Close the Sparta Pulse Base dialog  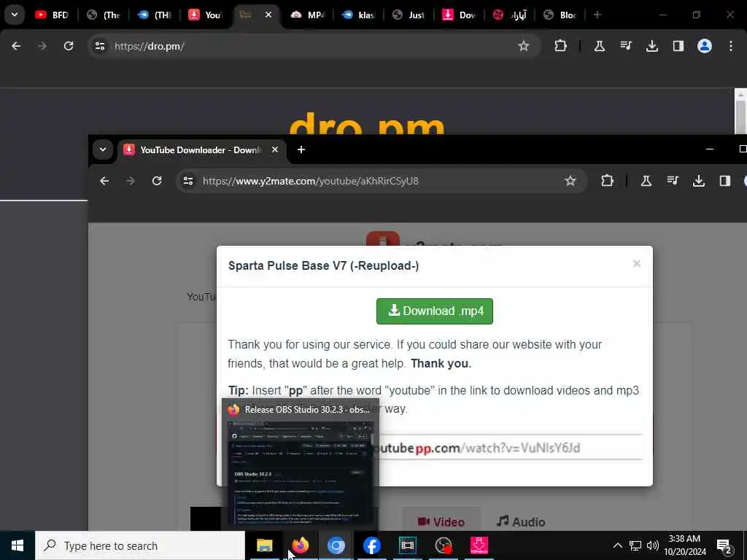(x=636, y=264)
